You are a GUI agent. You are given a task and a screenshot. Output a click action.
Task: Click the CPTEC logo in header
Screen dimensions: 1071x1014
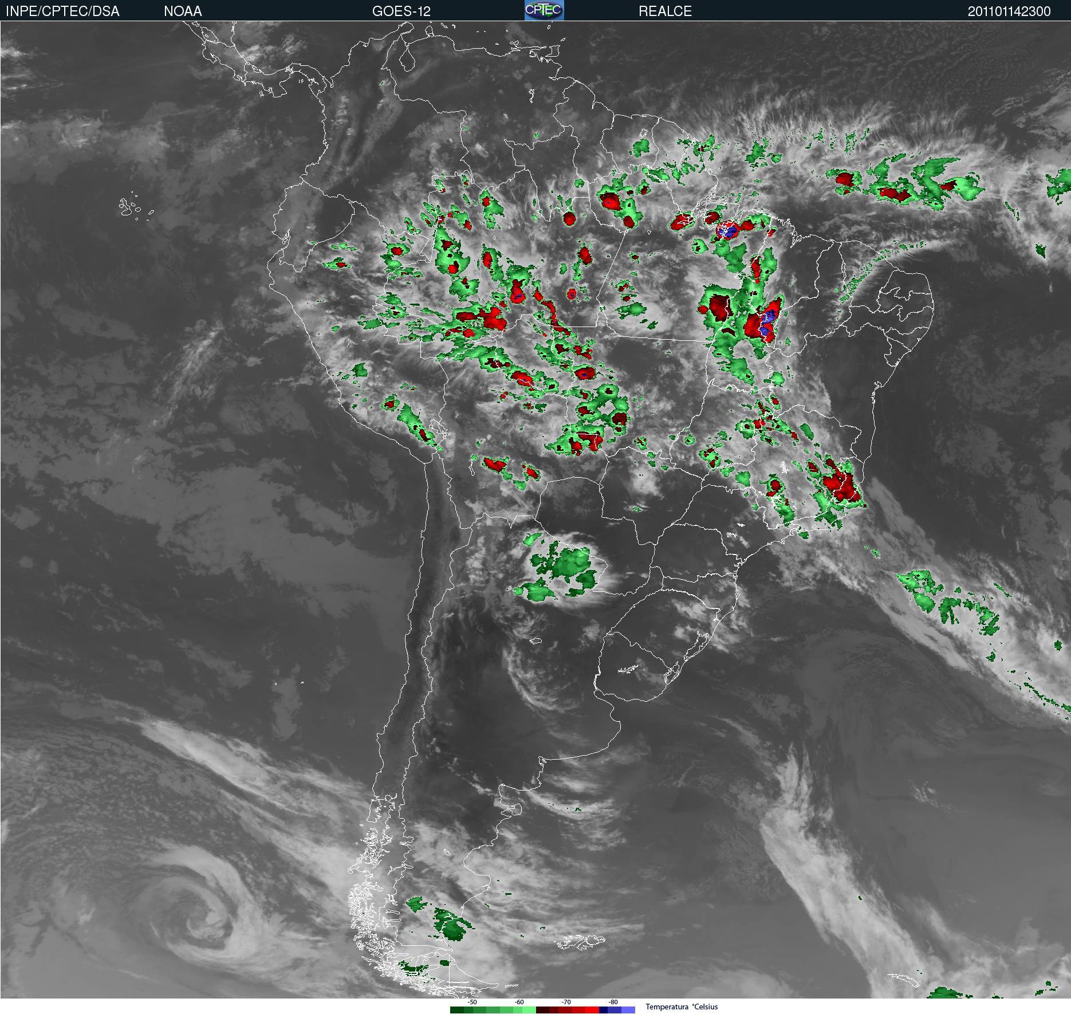(544, 10)
